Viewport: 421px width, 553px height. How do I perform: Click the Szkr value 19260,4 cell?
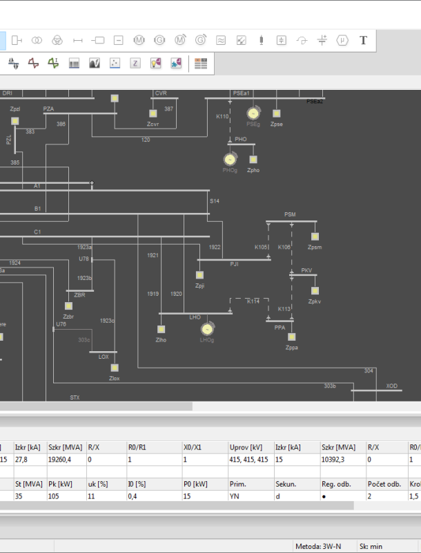[x=66, y=460]
